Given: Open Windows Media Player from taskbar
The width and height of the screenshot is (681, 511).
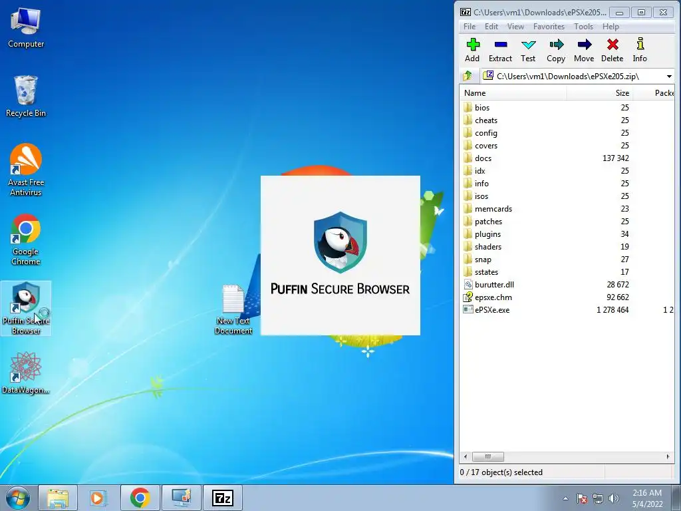Looking at the screenshot, I should (98, 498).
